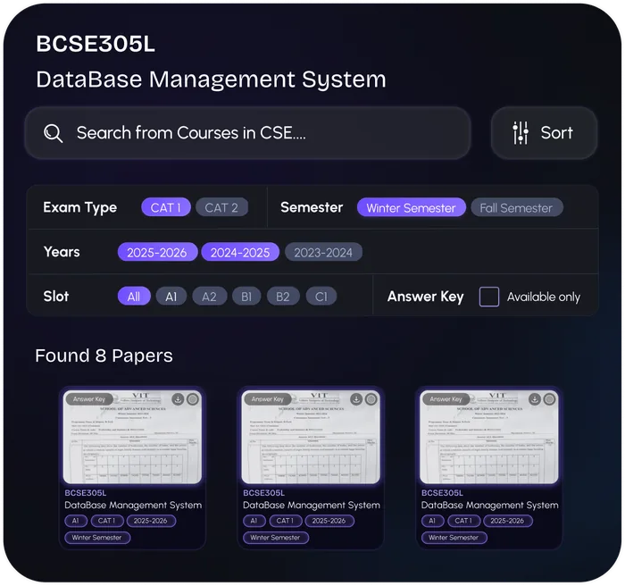Click the DataBase Management System page title
625x586 pixels.
[212, 80]
